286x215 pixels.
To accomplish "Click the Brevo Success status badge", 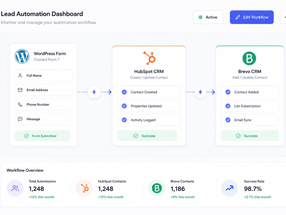I will [x=250, y=136].
